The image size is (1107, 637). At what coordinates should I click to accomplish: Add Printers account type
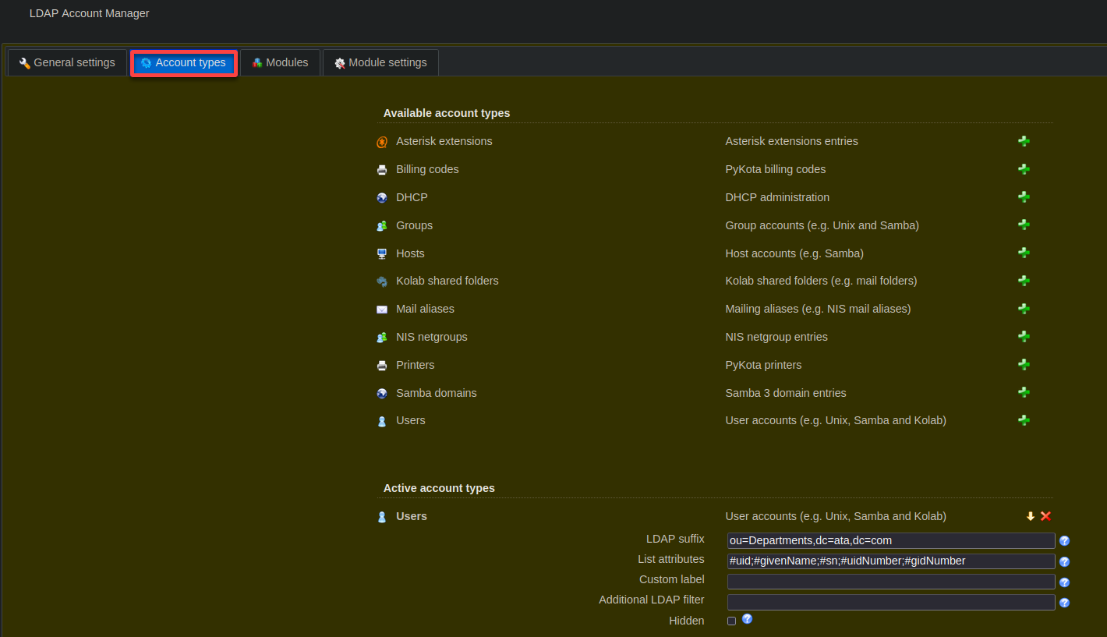1024,364
